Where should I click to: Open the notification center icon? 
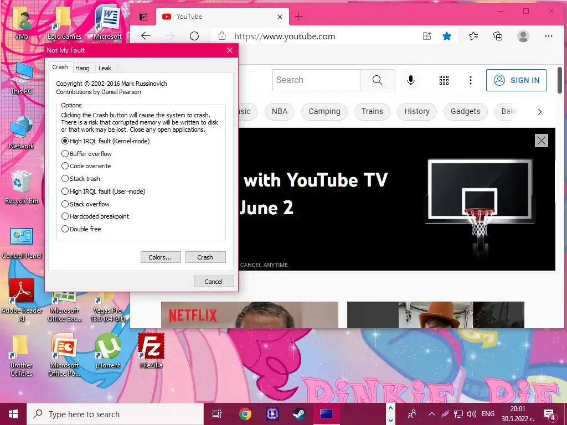550,414
